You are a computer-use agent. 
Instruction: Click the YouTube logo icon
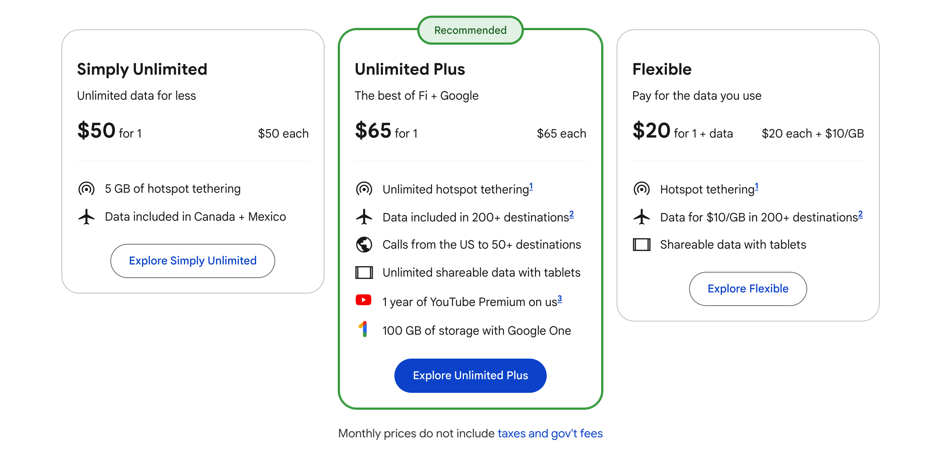363,300
